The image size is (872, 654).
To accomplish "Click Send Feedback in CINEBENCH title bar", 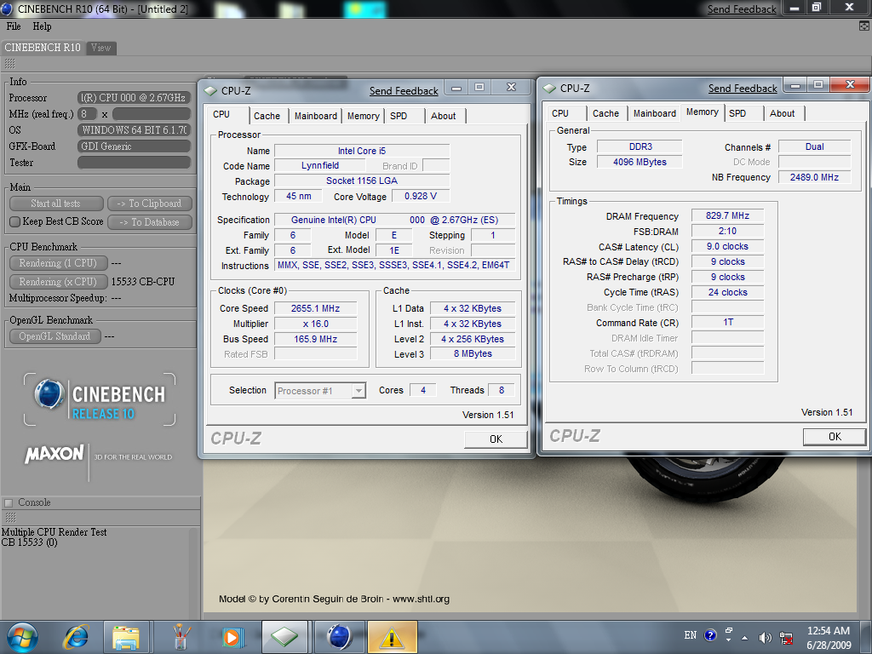I will 742,9.
